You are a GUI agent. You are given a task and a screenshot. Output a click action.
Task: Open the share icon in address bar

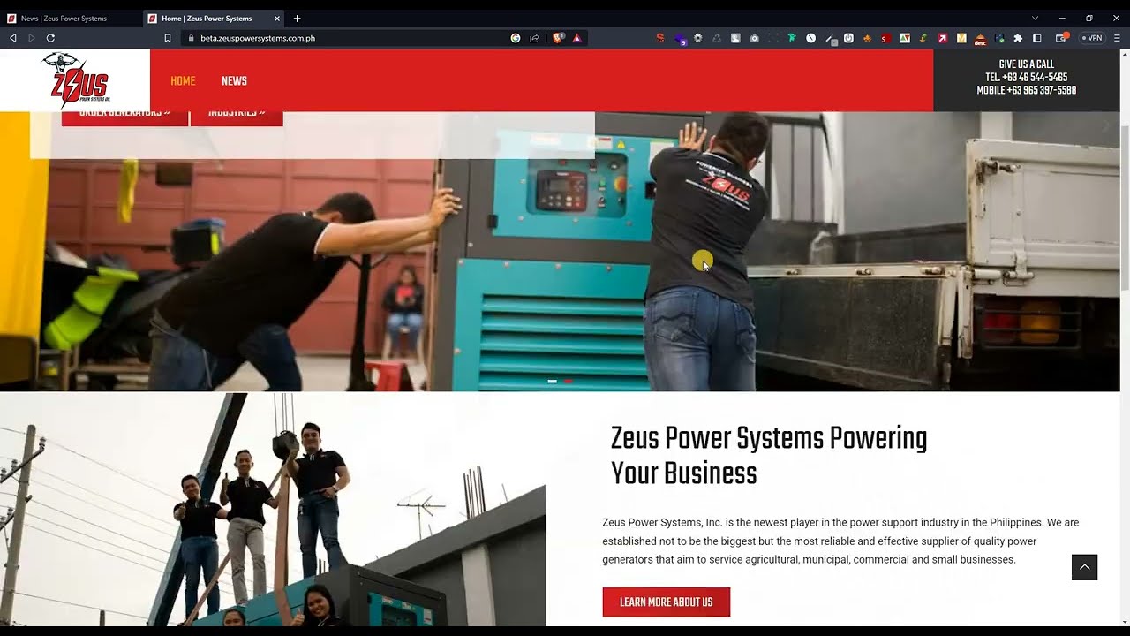(x=534, y=38)
